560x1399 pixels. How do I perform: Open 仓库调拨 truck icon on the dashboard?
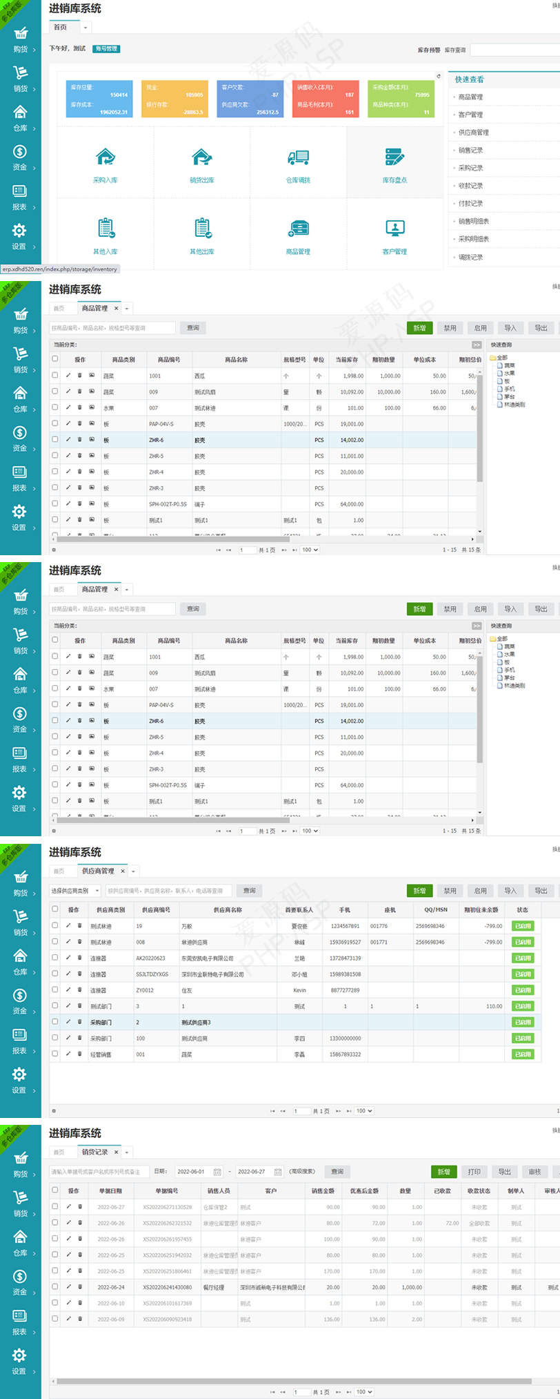(298, 157)
